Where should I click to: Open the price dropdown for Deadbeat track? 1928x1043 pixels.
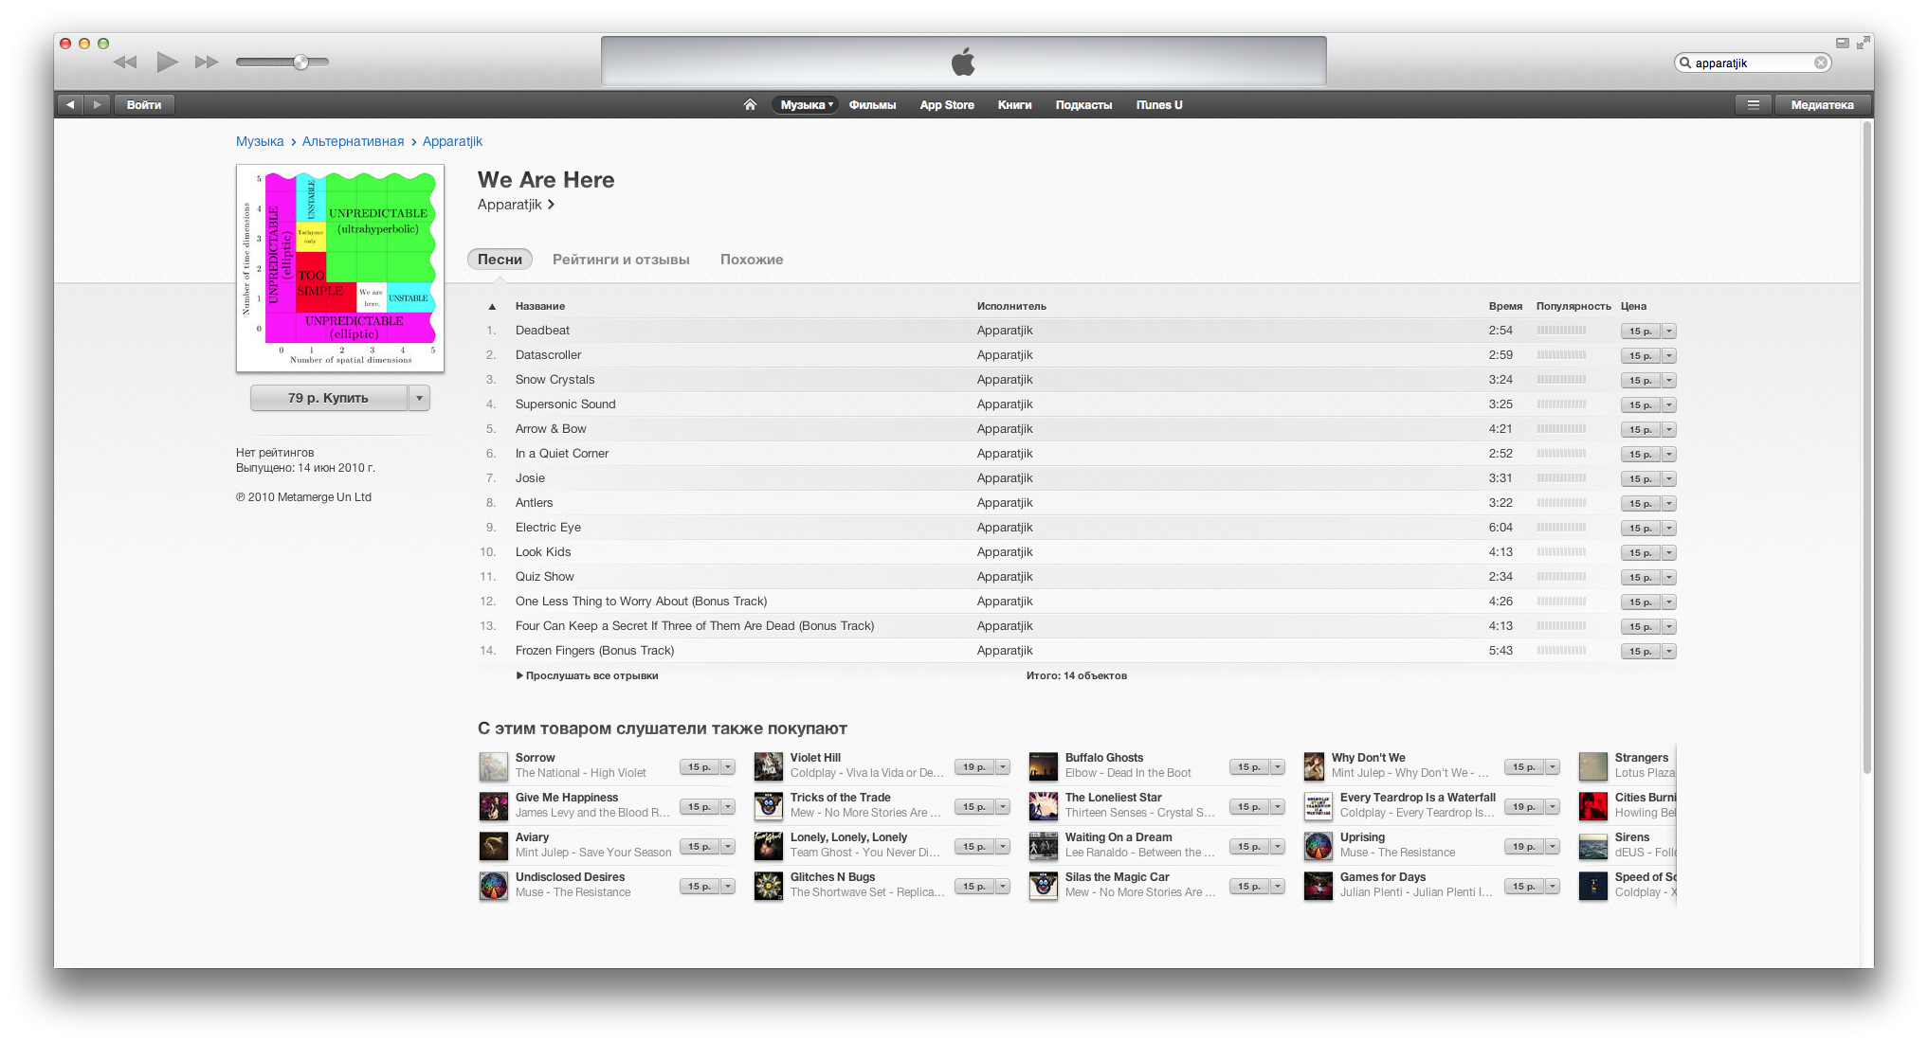[1669, 332]
